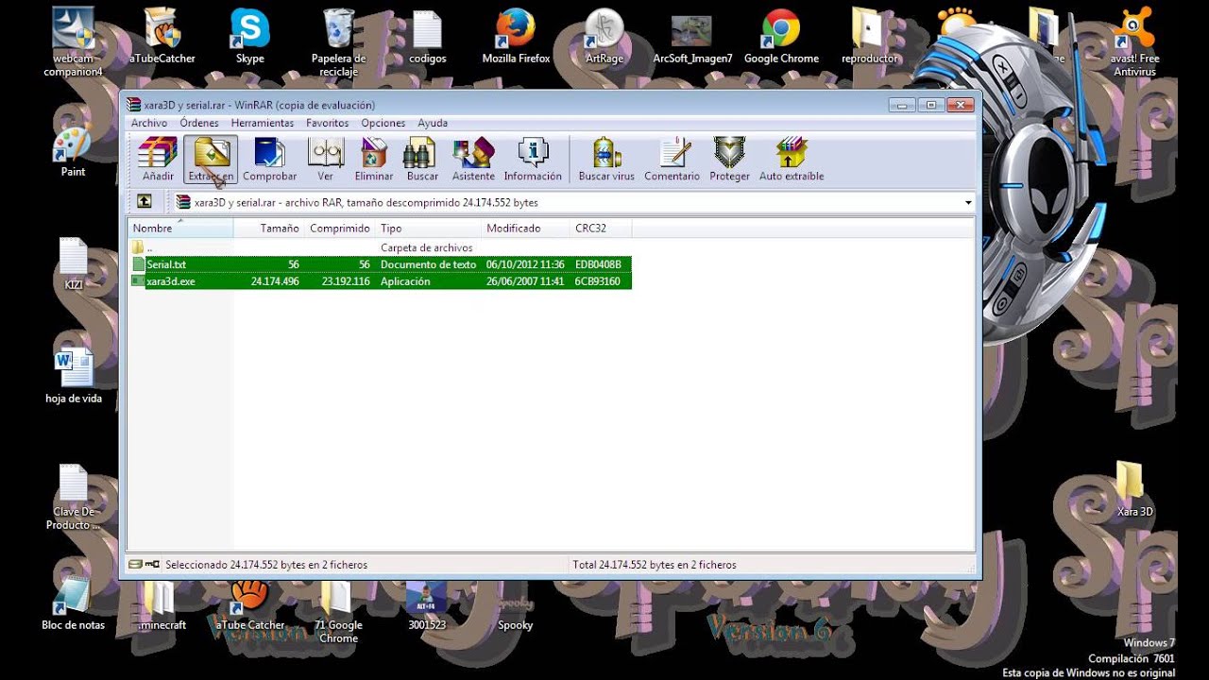This screenshot has height=680, width=1209.
Task: Click date 26/06/2007 11:41
Action: point(525,281)
